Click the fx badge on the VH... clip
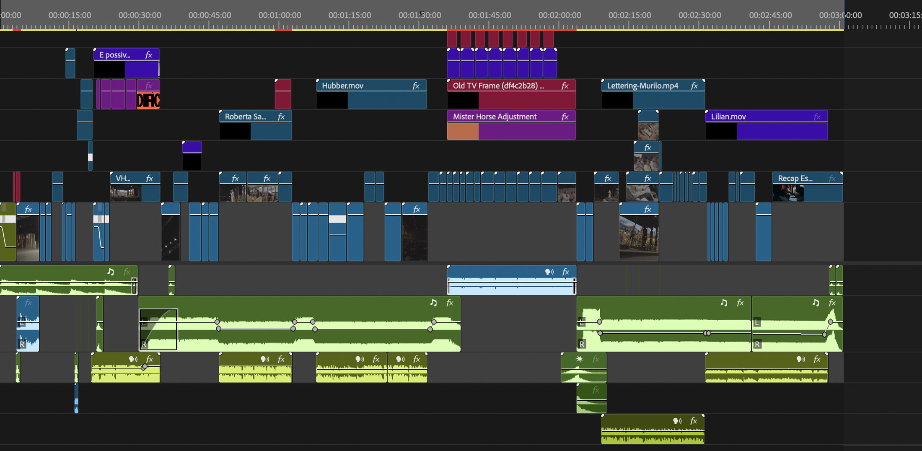Screen dimensions: 922x451 149,179
